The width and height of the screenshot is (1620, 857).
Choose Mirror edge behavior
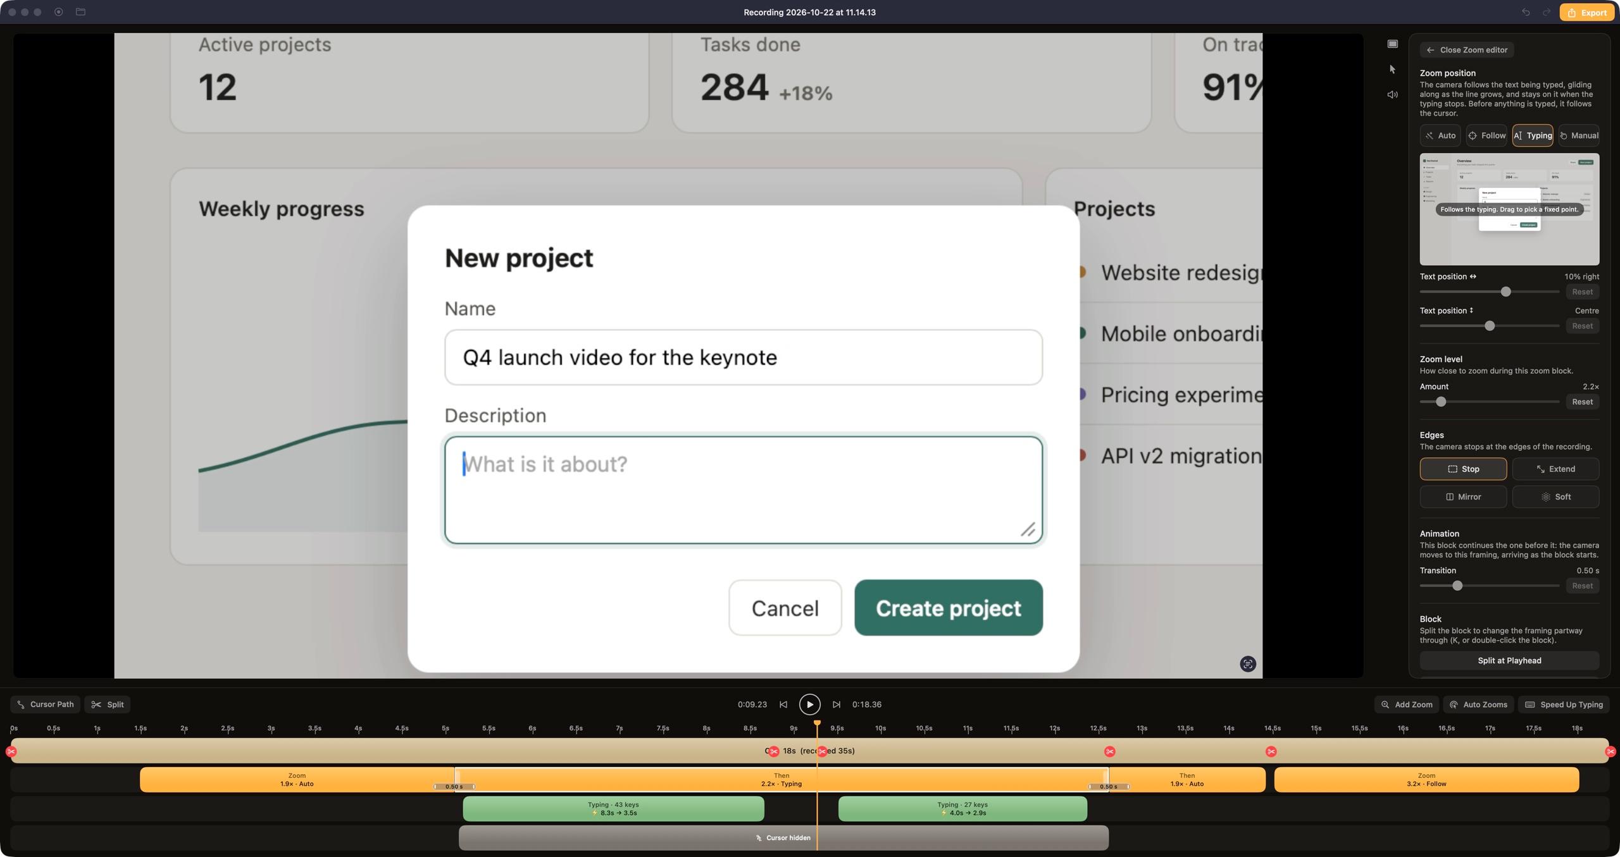tap(1463, 496)
